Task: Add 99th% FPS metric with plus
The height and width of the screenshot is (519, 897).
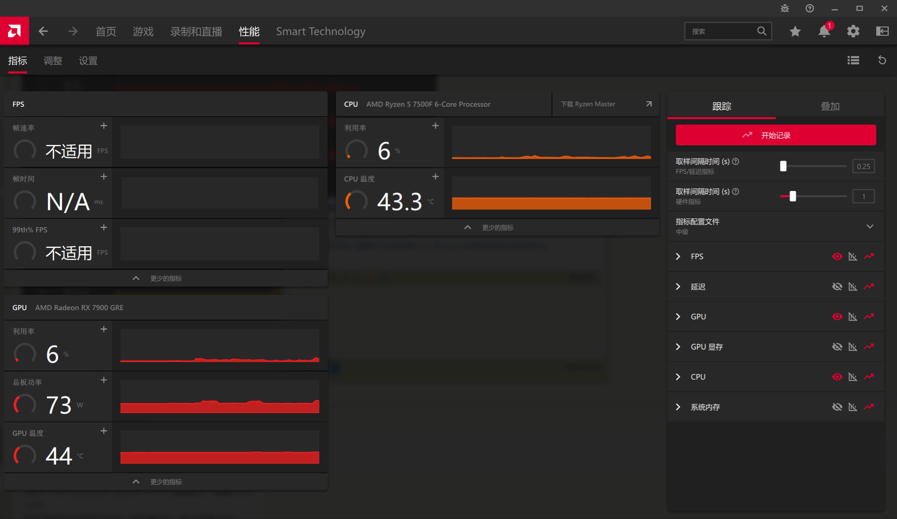Action: tap(104, 228)
